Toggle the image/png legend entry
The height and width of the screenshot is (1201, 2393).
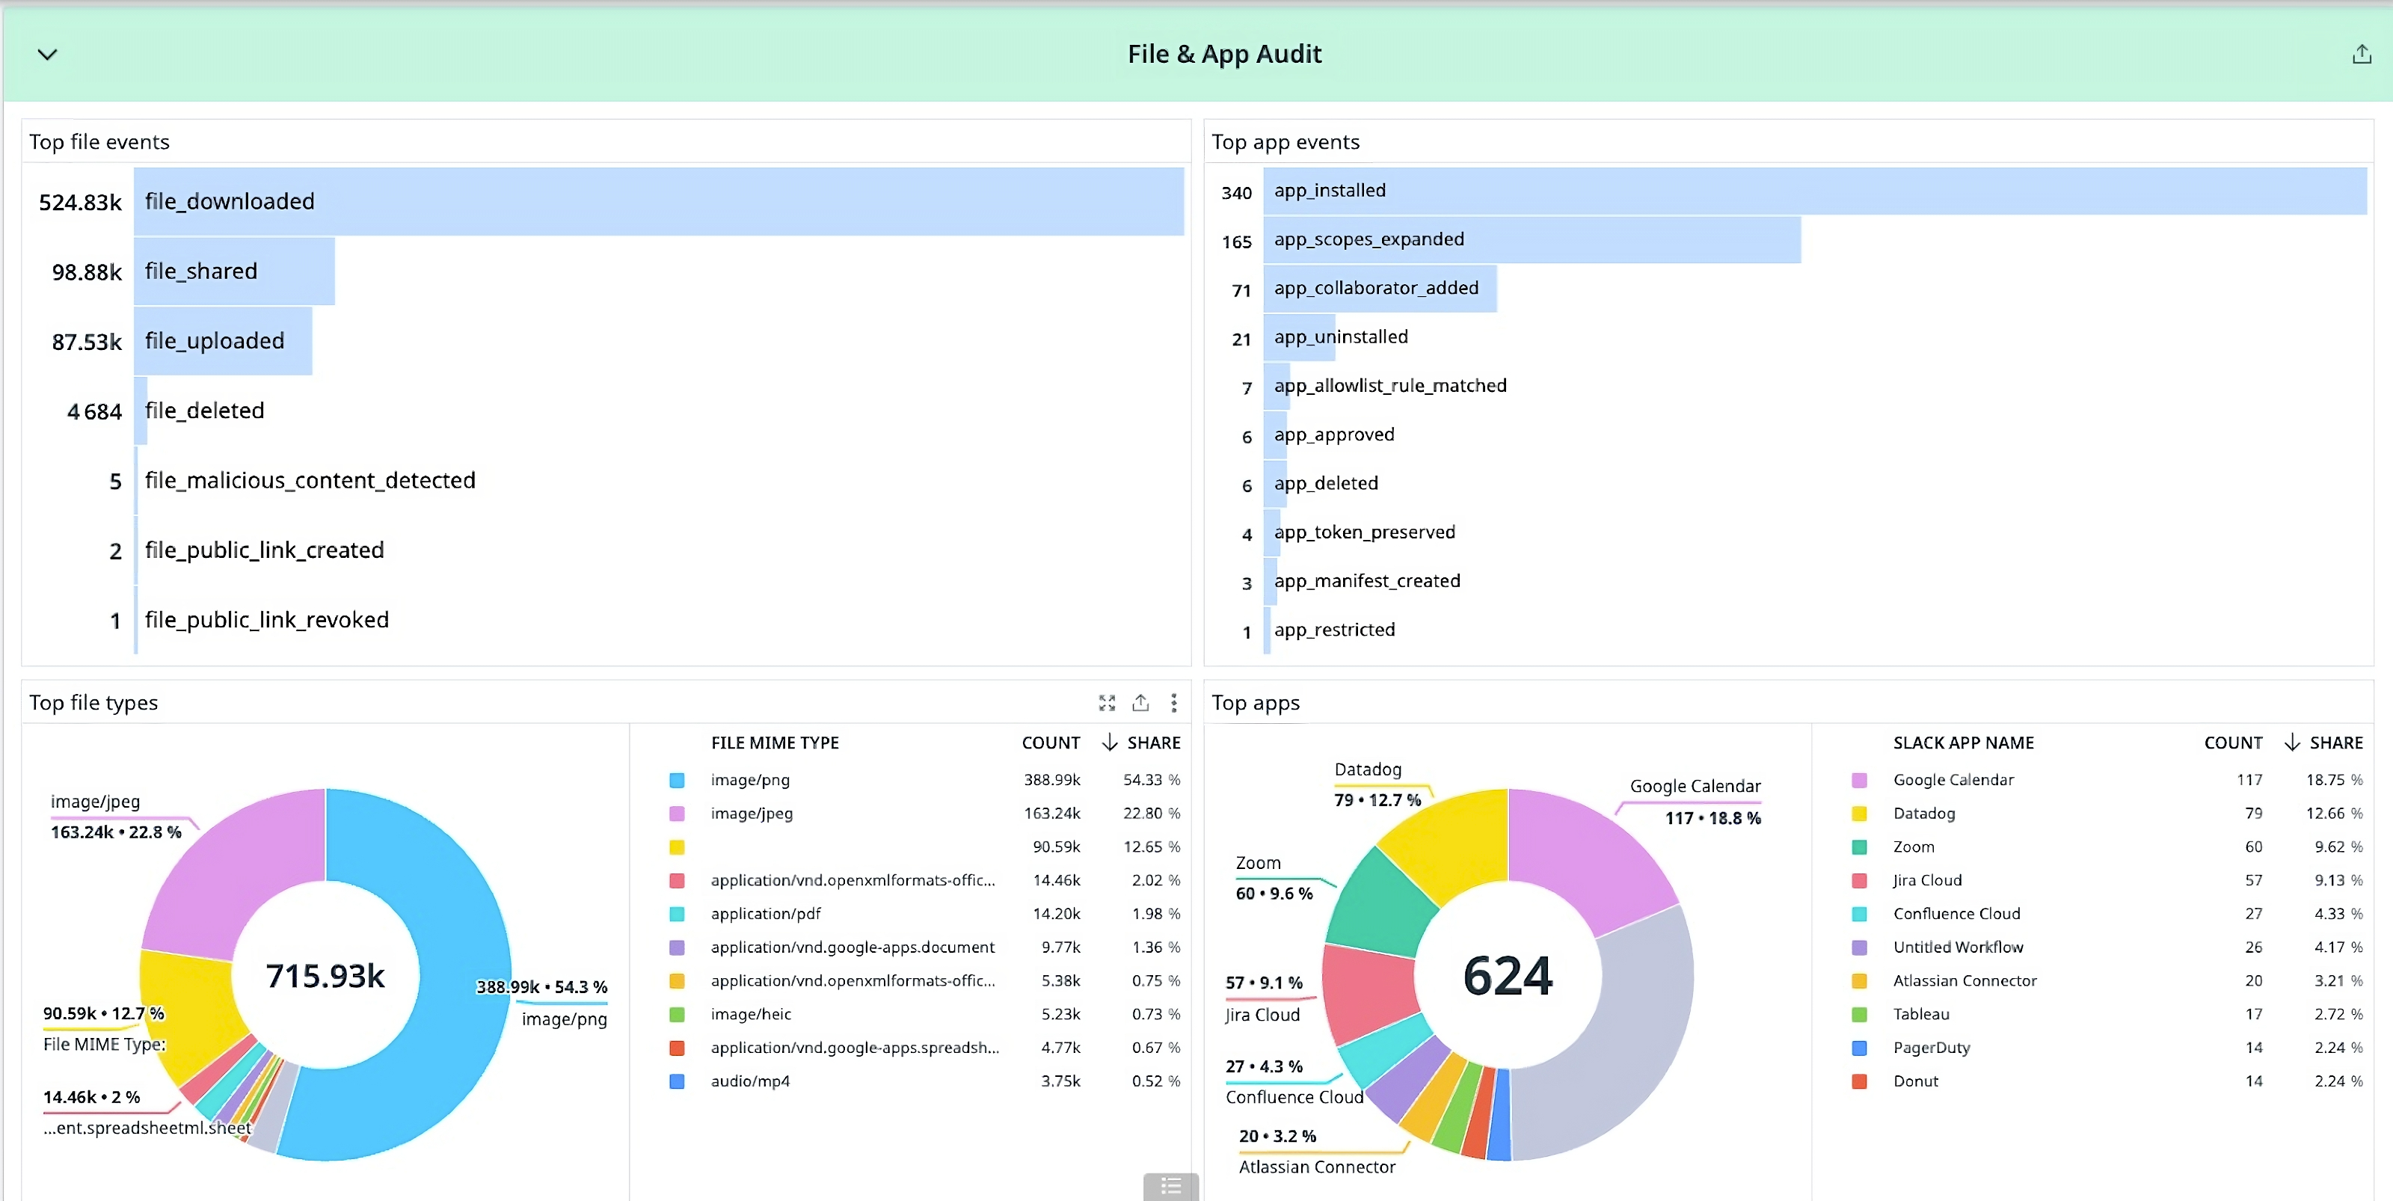point(749,780)
